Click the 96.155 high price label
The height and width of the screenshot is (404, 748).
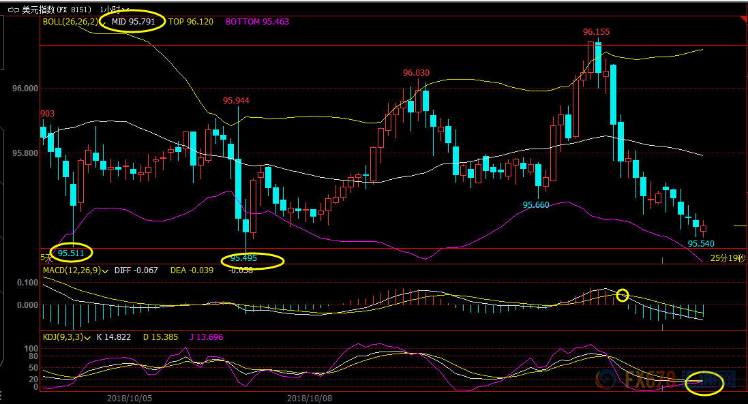click(x=597, y=32)
